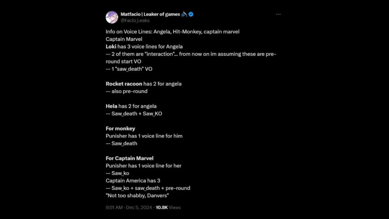Click the satellite emoji beside the display name

184,14
